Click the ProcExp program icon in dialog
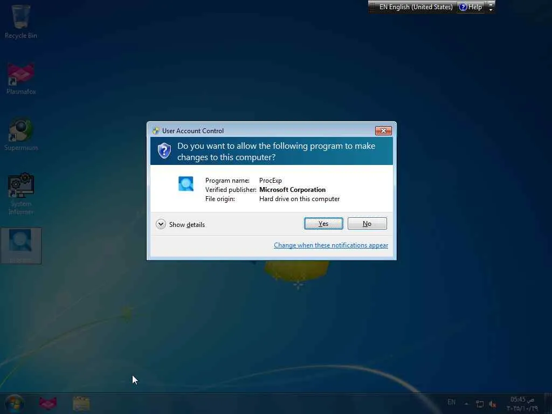 pos(186,184)
